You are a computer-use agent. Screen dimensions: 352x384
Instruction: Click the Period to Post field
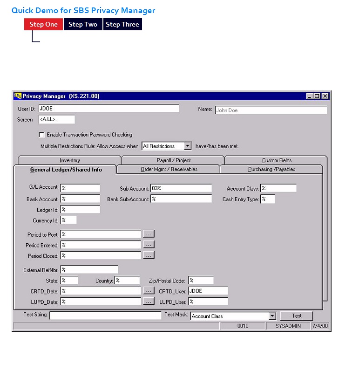click(x=101, y=234)
